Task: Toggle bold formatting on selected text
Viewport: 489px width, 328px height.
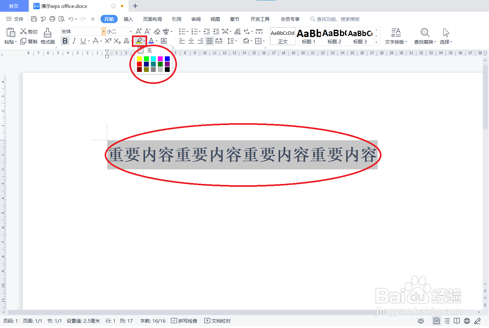Action: pyautogui.click(x=65, y=41)
